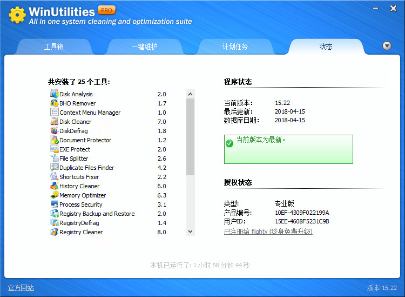Close the WinUtilities window
Screen dimensions: 405x297
point(393,9)
